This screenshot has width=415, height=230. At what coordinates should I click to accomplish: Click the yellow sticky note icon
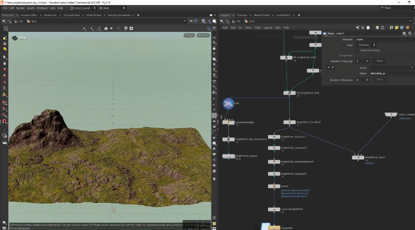pos(397,27)
